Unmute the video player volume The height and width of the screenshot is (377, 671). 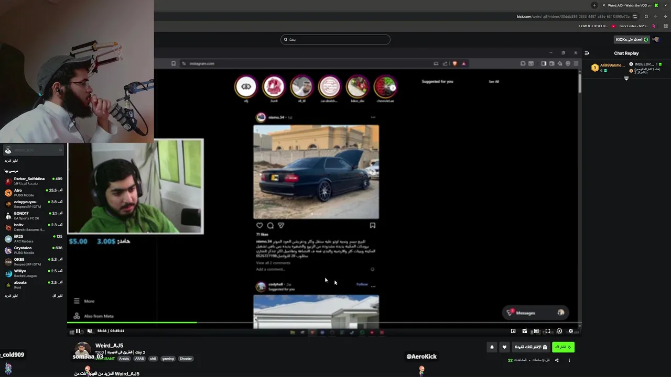(x=90, y=331)
